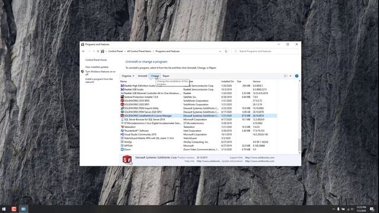379x213 pixels.
Task: Click the Change toolbar button
Action: 155,76
